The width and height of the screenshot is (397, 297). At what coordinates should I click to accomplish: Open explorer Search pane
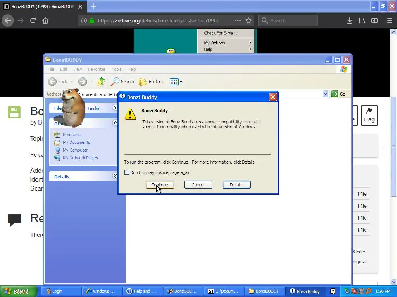(123, 82)
